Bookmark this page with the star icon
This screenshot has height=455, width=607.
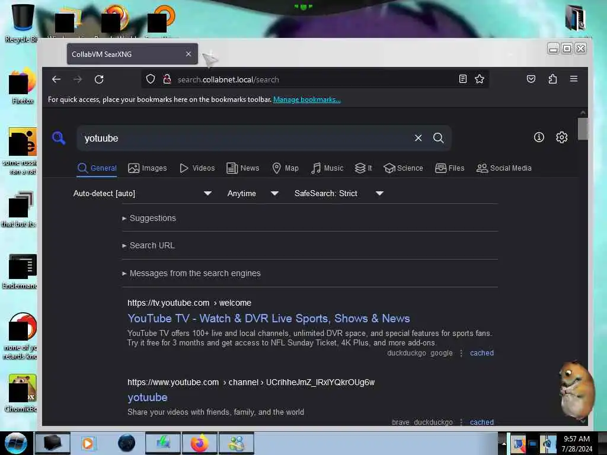point(480,79)
